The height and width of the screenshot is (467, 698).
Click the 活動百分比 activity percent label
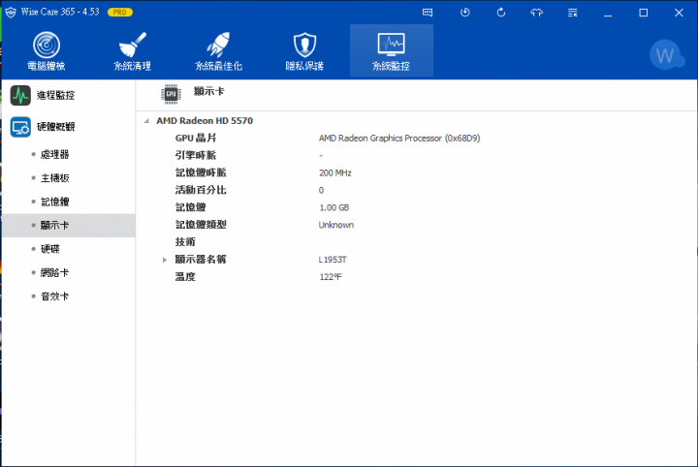point(201,190)
